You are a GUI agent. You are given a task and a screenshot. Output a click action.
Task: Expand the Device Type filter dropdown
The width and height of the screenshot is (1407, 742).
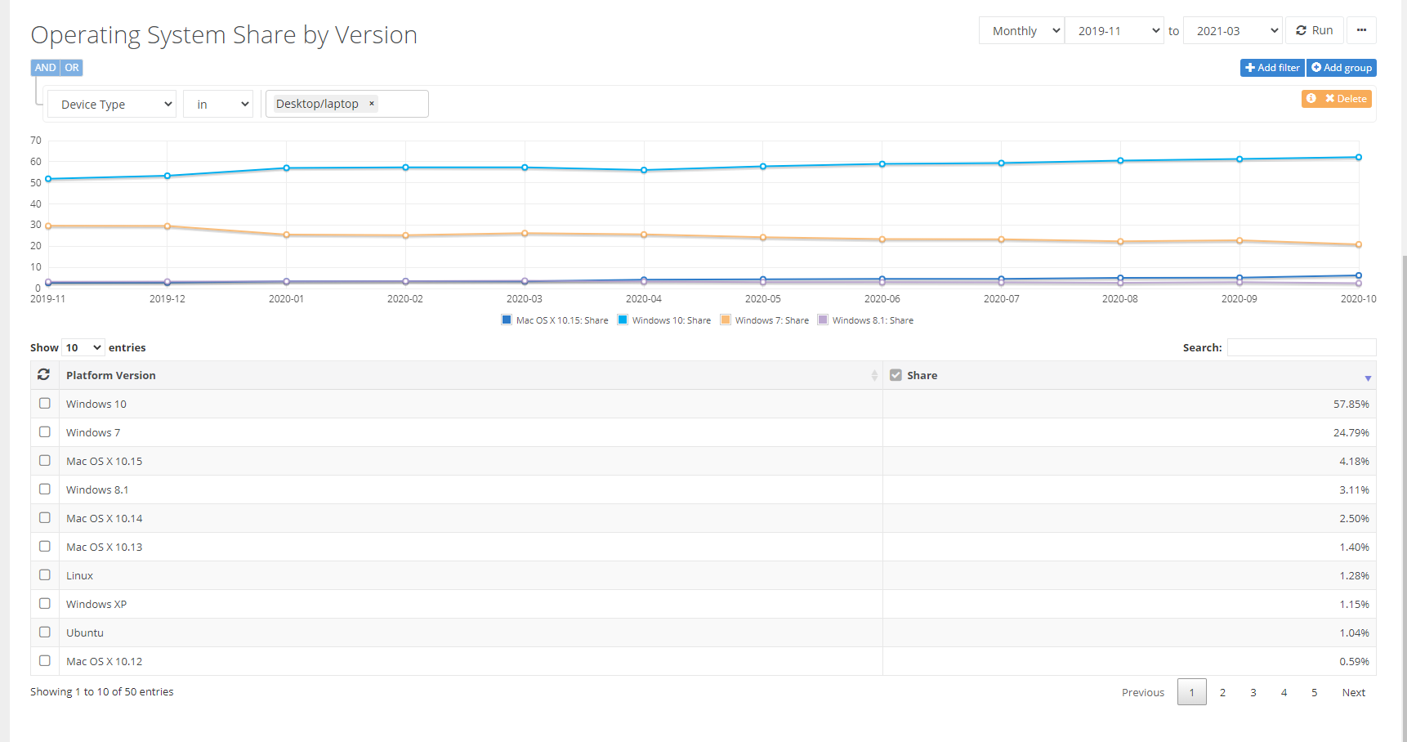click(x=112, y=104)
